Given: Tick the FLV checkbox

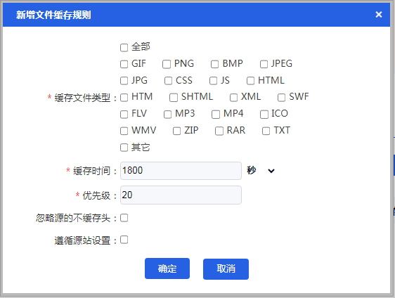Looking at the screenshot, I should 124,115.
